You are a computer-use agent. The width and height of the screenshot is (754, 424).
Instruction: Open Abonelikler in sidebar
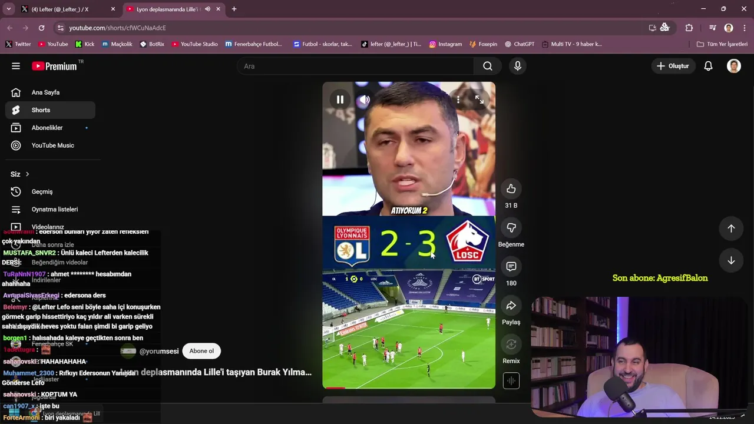point(50,128)
